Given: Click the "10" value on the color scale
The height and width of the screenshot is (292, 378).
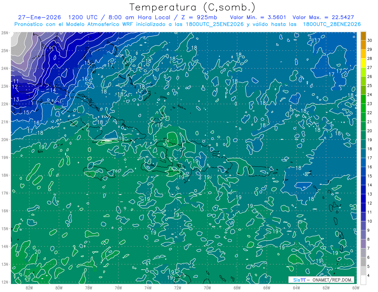Looking at the screenshot, I should click(370, 221).
